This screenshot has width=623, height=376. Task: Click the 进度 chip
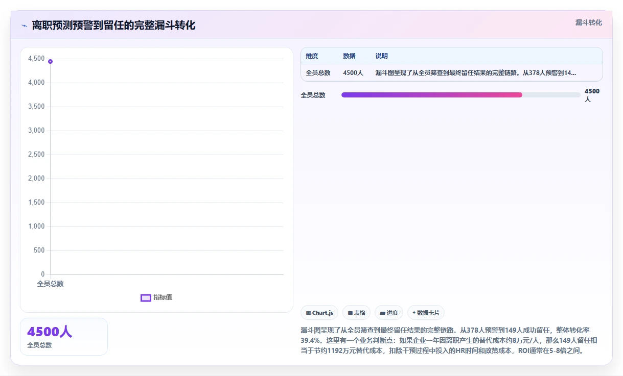coord(389,313)
